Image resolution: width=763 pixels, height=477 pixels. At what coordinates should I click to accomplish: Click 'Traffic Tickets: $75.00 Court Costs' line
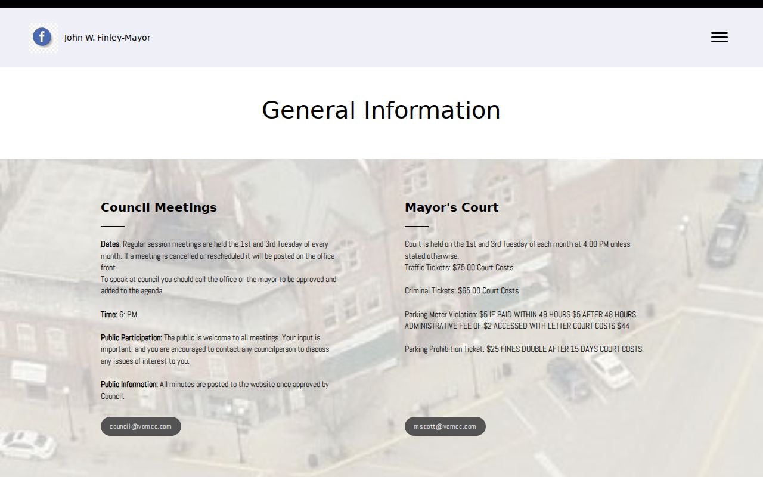(459, 267)
